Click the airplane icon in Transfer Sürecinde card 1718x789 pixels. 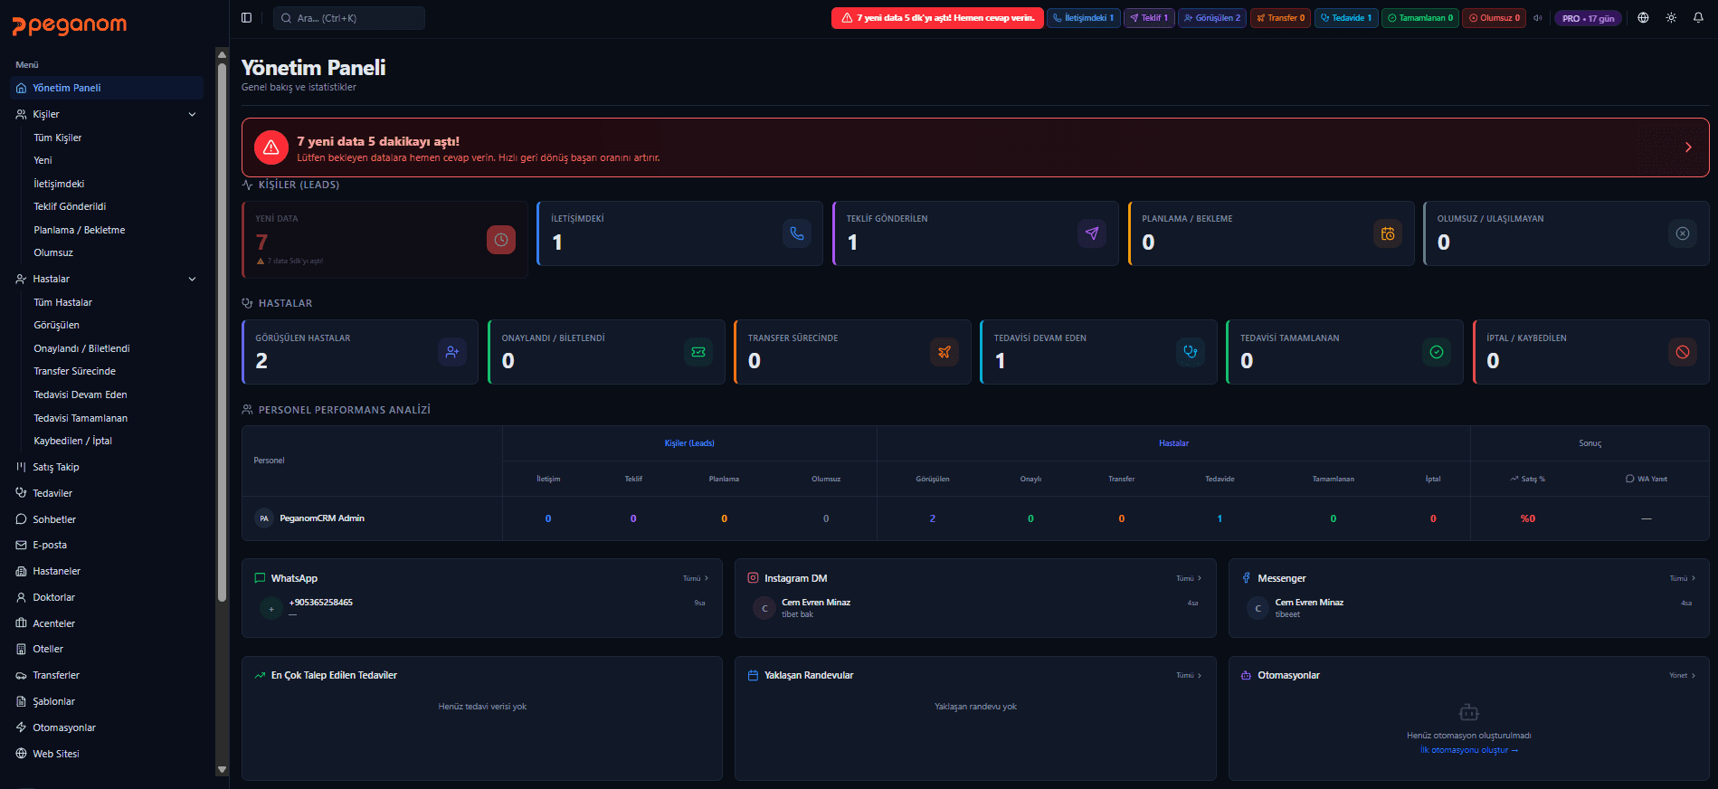(944, 352)
